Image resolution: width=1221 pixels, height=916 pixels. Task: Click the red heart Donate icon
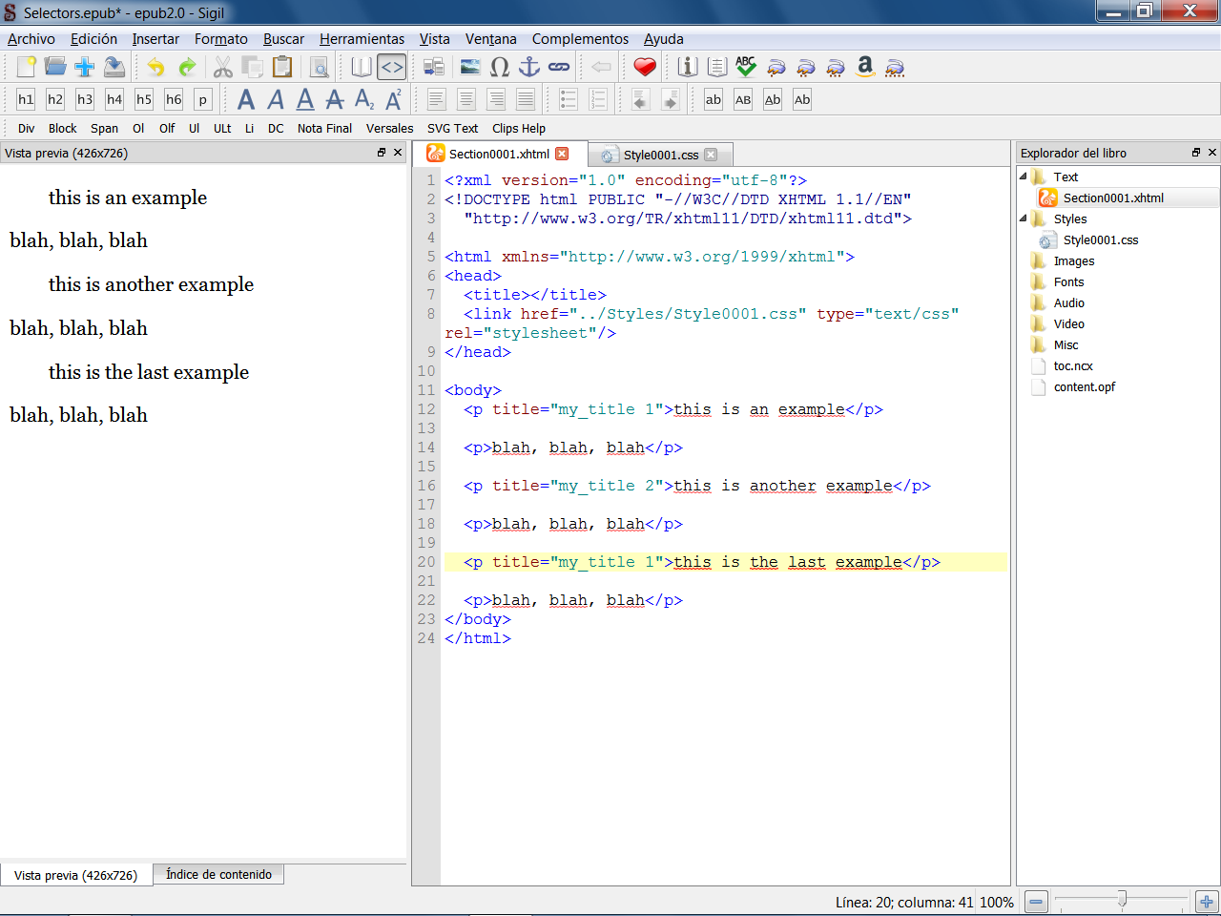[x=645, y=67]
